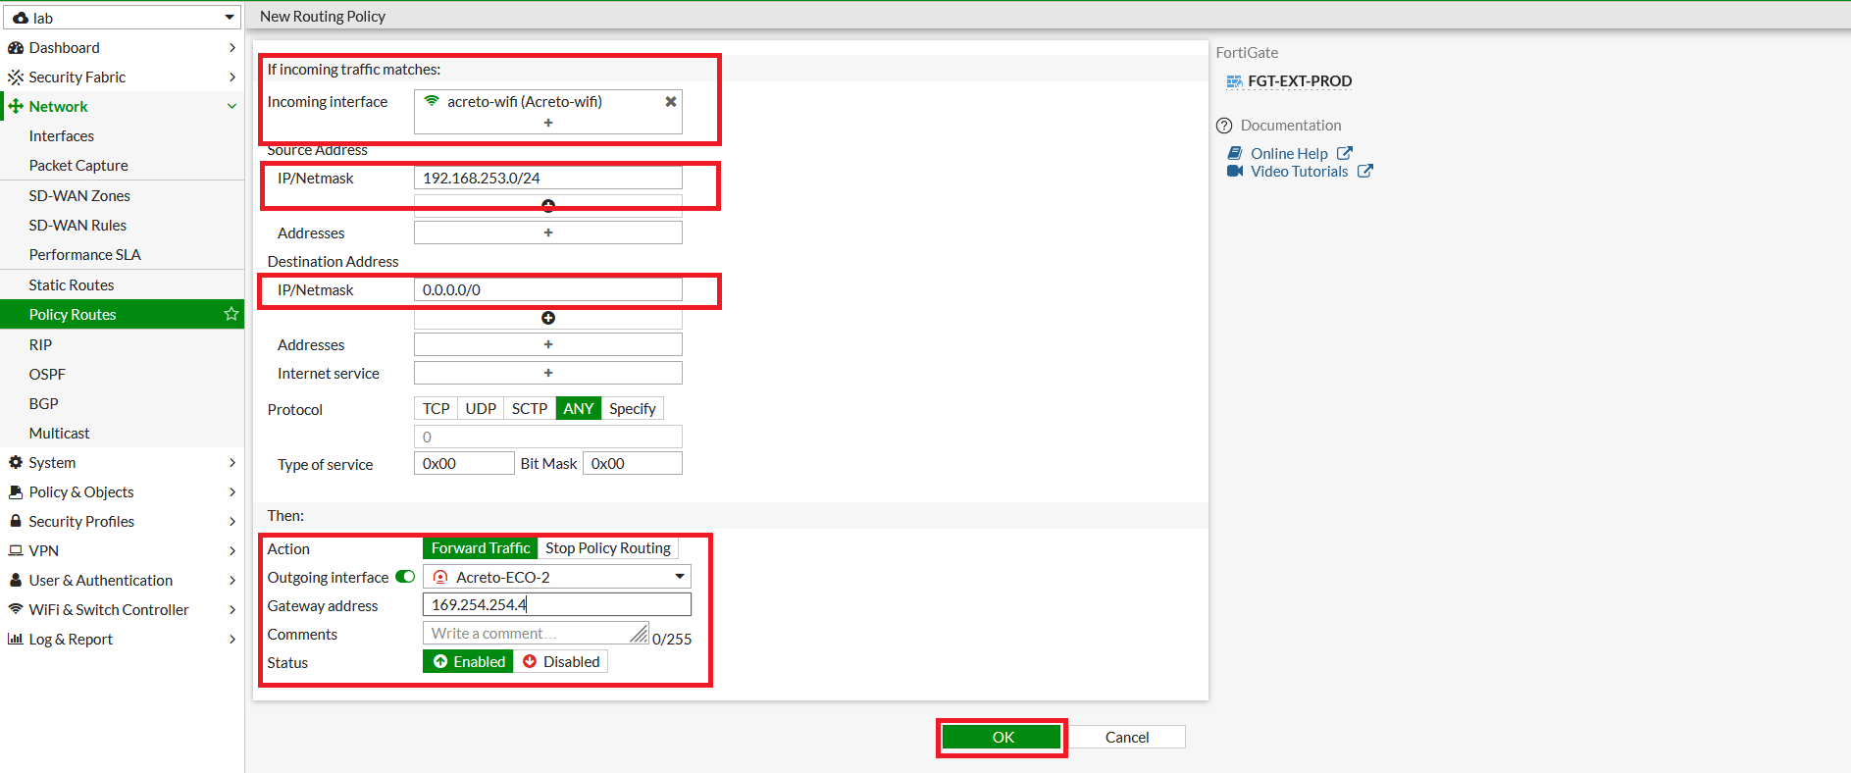Click external link icon beside Video Tutorials
The width and height of the screenshot is (1851, 773).
click(1365, 172)
